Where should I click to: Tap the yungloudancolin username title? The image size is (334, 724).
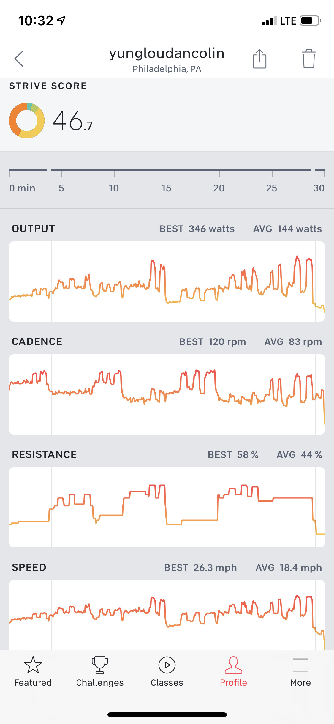click(167, 53)
